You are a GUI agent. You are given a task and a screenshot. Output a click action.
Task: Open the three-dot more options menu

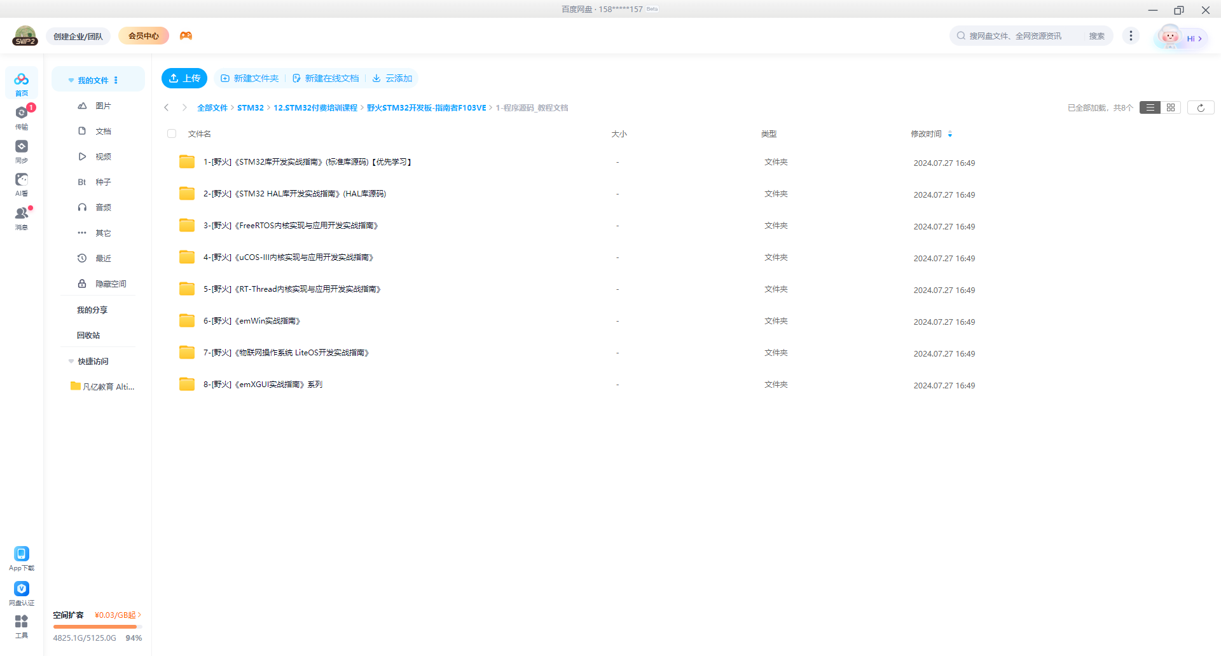tap(1131, 36)
